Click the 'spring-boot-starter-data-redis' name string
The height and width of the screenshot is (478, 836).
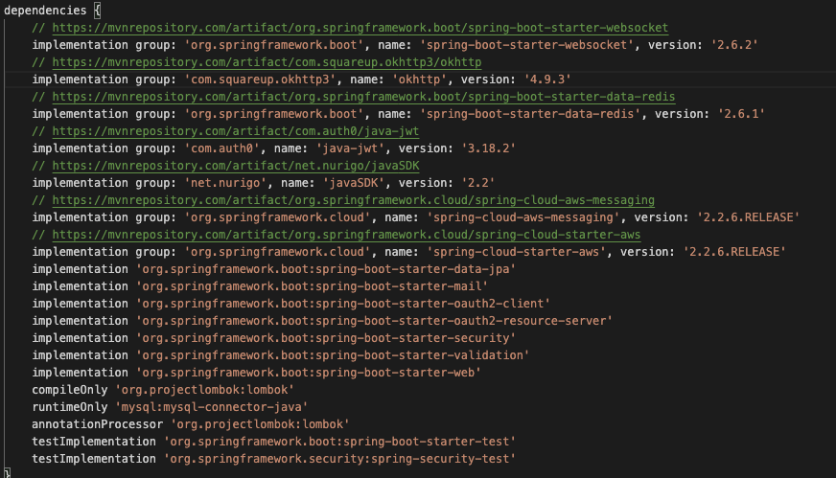click(530, 114)
